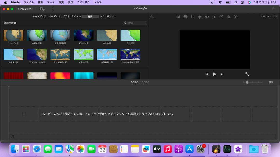
Task: Open the 編集 menu
Action: point(40,2)
